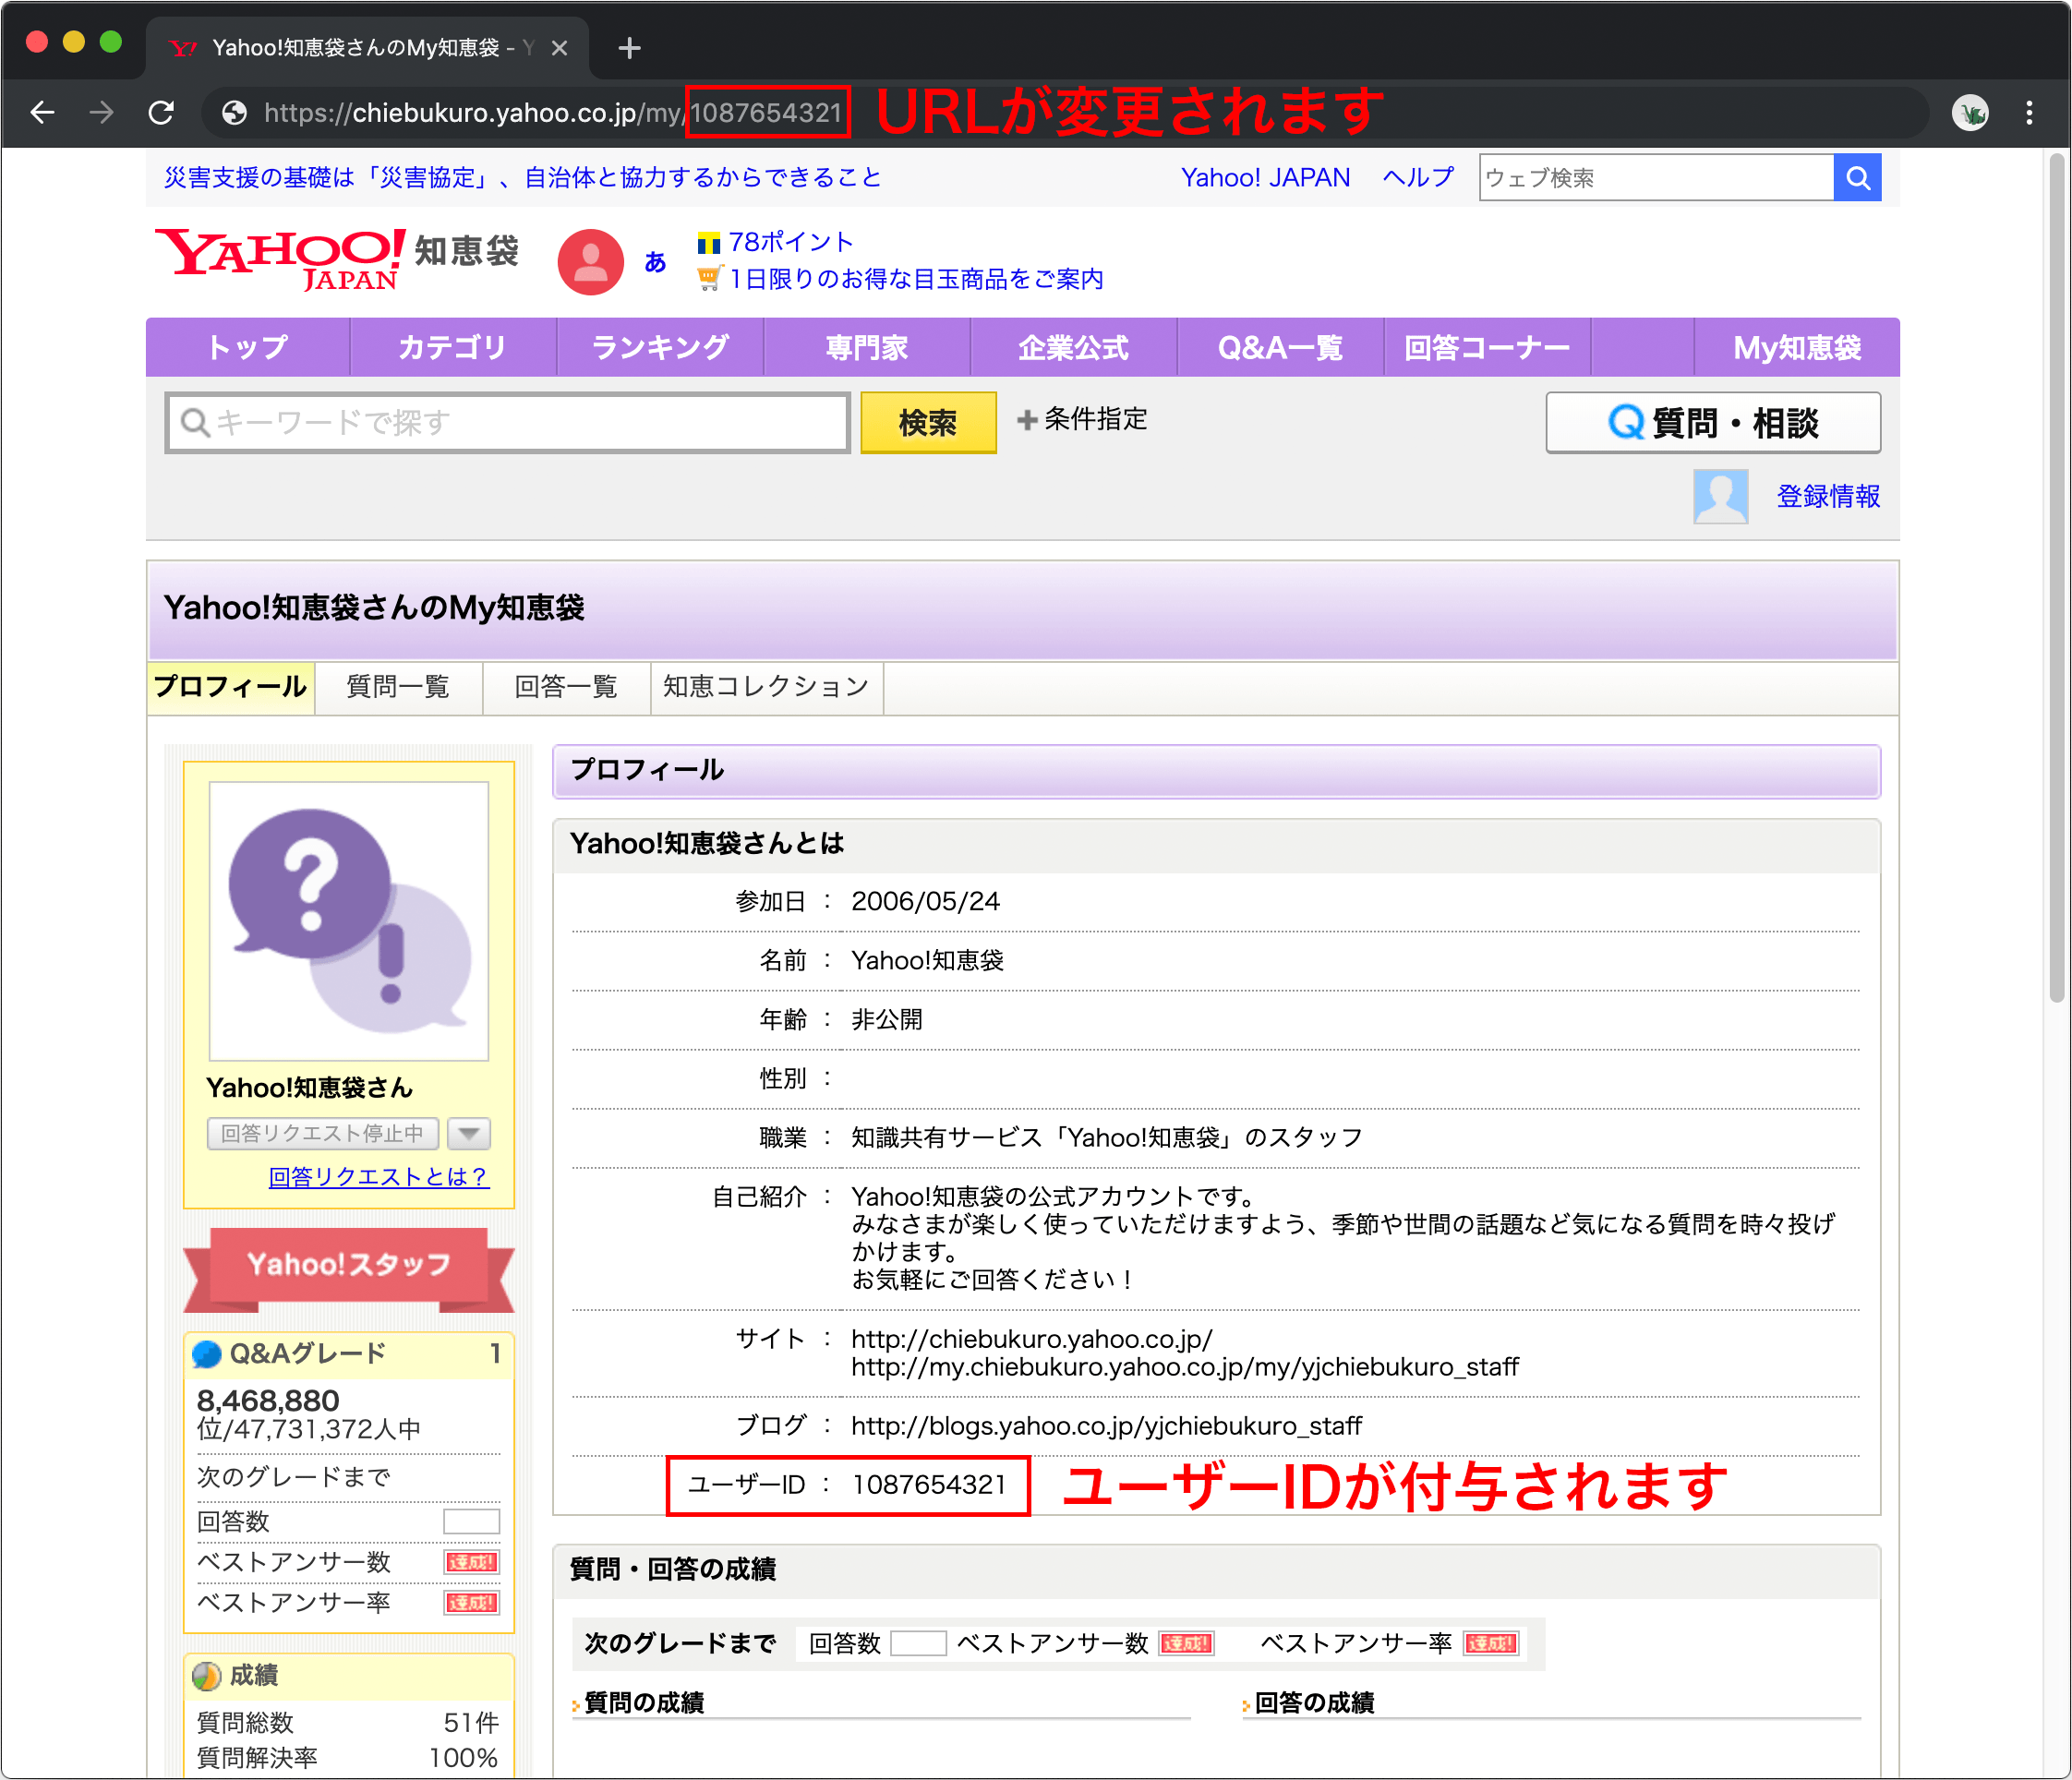This screenshot has width=2072, height=1780.
Task: Click the yellow 検索 button
Action: pos(928,422)
